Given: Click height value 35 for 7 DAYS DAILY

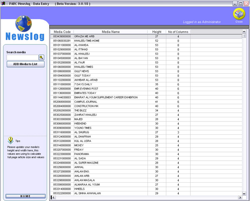Looking at the screenshot, I should point(157,84).
